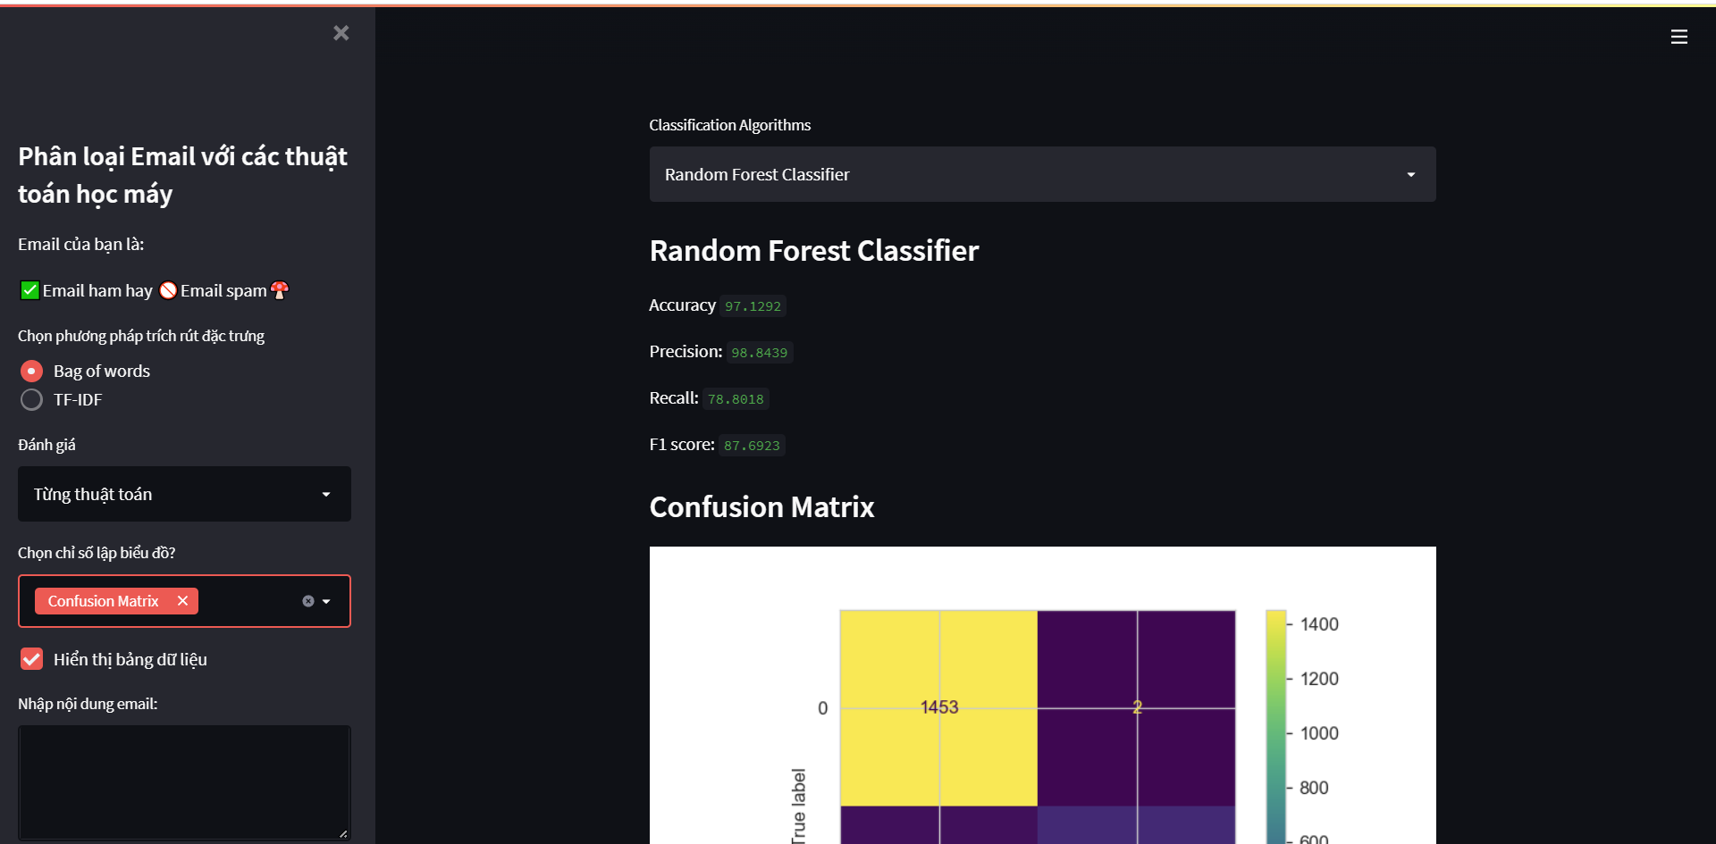Image resolution: width=1716 pixels, height=844 pixels.
Task: Click the Chọn chỉ số lập biểu đồ label
Action: (97, 553)
